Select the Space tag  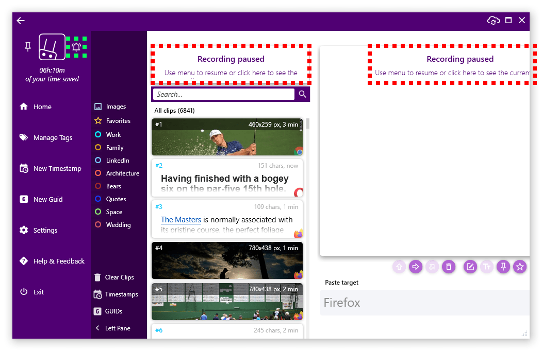108,212
